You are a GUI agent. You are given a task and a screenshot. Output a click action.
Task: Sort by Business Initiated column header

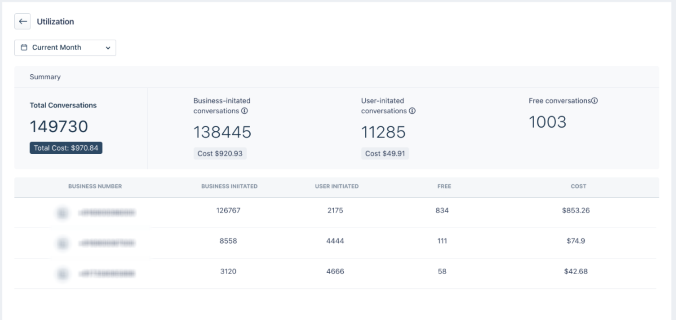(229, 186)
